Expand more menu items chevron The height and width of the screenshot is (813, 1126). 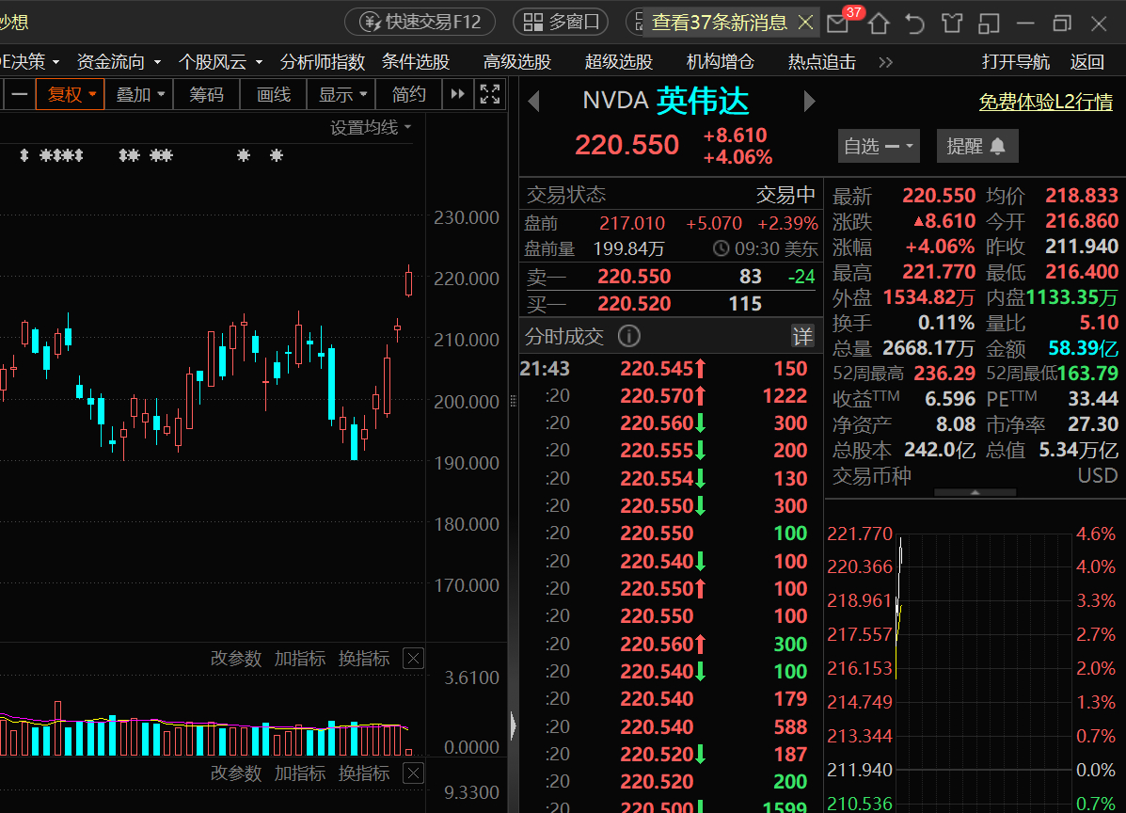click(885, 62)
